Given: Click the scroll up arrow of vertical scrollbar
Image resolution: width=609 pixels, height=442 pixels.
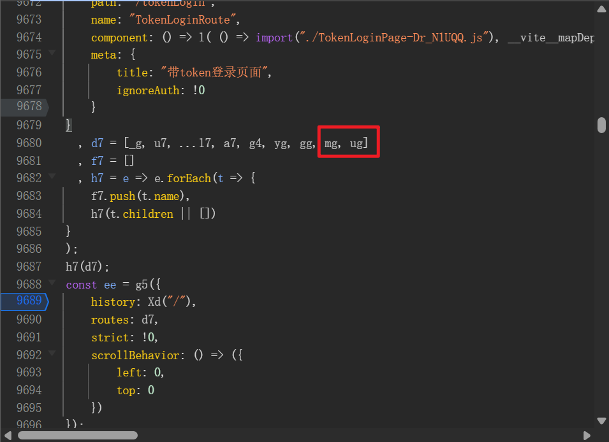Looking at the screenshot, I should (x=601, y=9).
